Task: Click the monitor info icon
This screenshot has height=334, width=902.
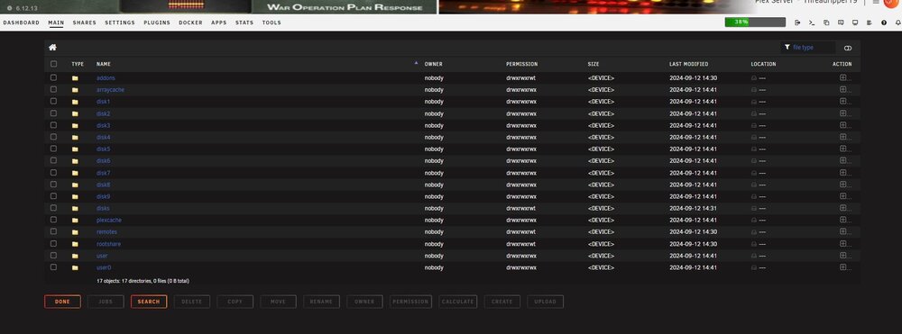Action: click(855, 23)
